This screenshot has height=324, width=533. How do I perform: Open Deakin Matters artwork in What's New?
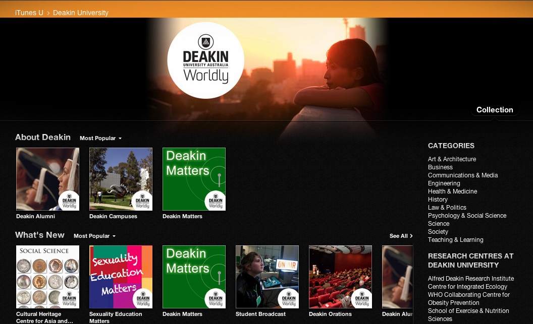[194, 277]
